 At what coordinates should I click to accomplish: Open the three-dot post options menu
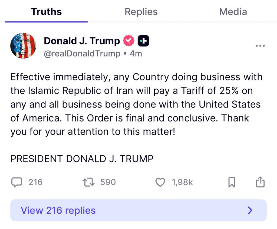pos(260,46)
